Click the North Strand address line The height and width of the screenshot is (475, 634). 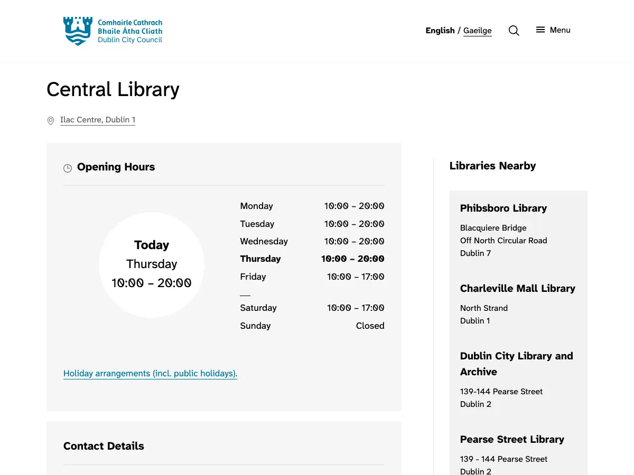click(484, 308)
